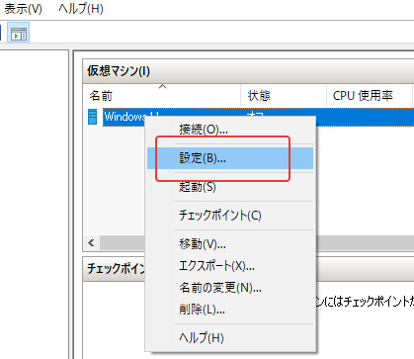Viewport: 414px width, 359px height.
Task: Sort by 状態 column header
Action: (284, 96)
